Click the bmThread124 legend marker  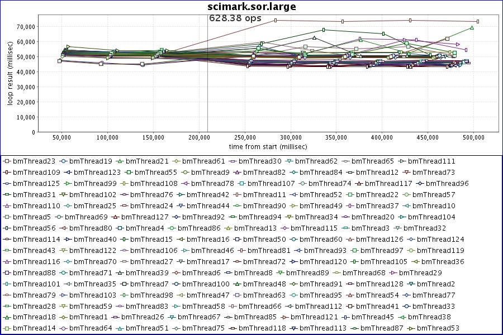(x=411, y=240)
